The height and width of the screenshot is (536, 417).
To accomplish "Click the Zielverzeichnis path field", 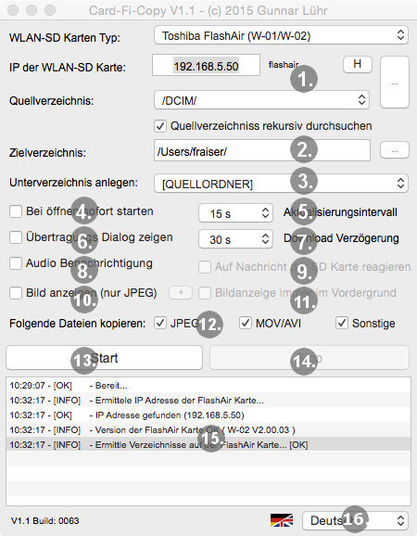I will 262,150.
